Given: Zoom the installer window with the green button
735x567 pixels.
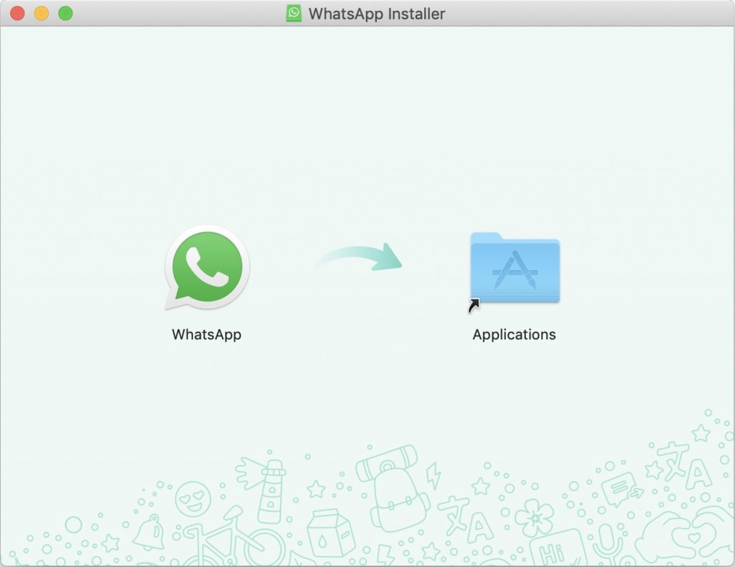Looking at the screenshot, I should [65, 13].
